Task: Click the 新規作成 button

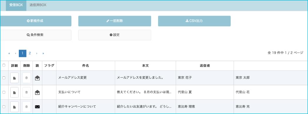Action: [36, 21]
